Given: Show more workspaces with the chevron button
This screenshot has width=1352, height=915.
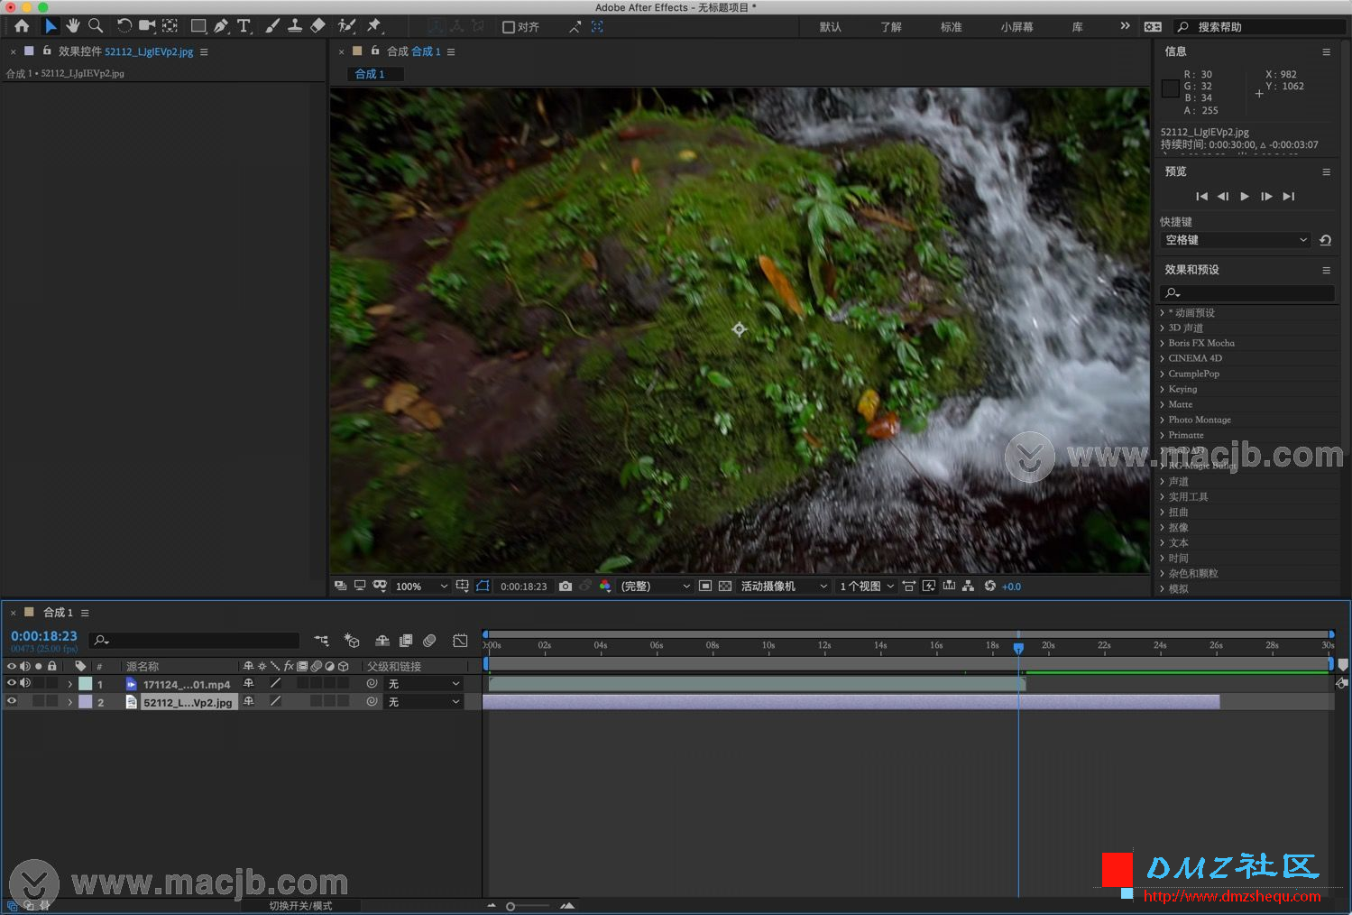Looking at the screenshot, I should coord(1125,26).
